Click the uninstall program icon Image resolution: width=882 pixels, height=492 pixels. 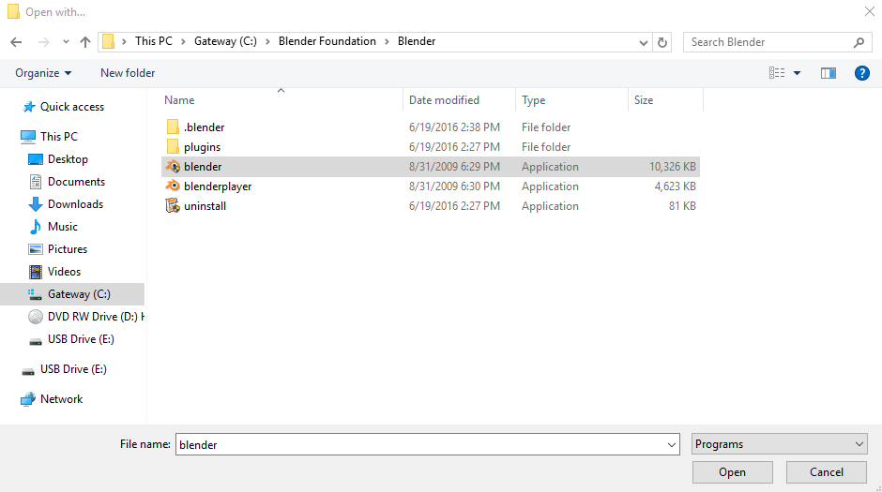(x=173, y=205)
